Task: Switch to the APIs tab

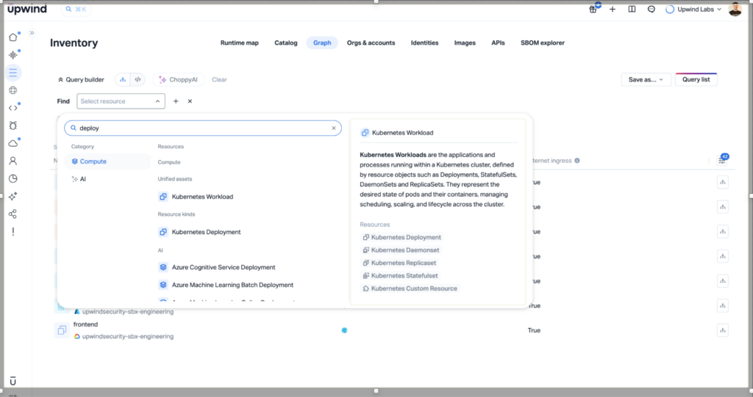Action: coord(498,43)
